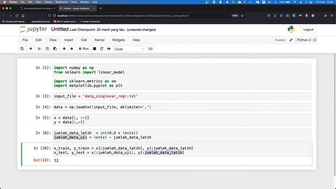Open the History menu in macOS menu bar
336x189 pixels.
click(x=48, y=2)
